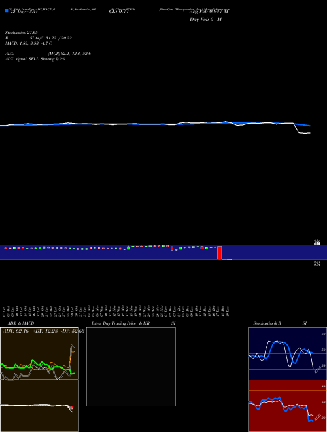327x432 pixels.
Task: Click the 'Day Vol: 0 M' label
Action: (x=205, y=20)
